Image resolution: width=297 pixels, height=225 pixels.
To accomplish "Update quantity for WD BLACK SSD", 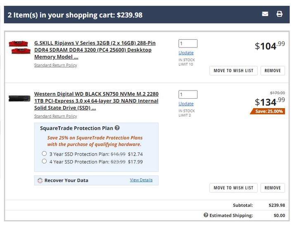I will coord(186,104).
